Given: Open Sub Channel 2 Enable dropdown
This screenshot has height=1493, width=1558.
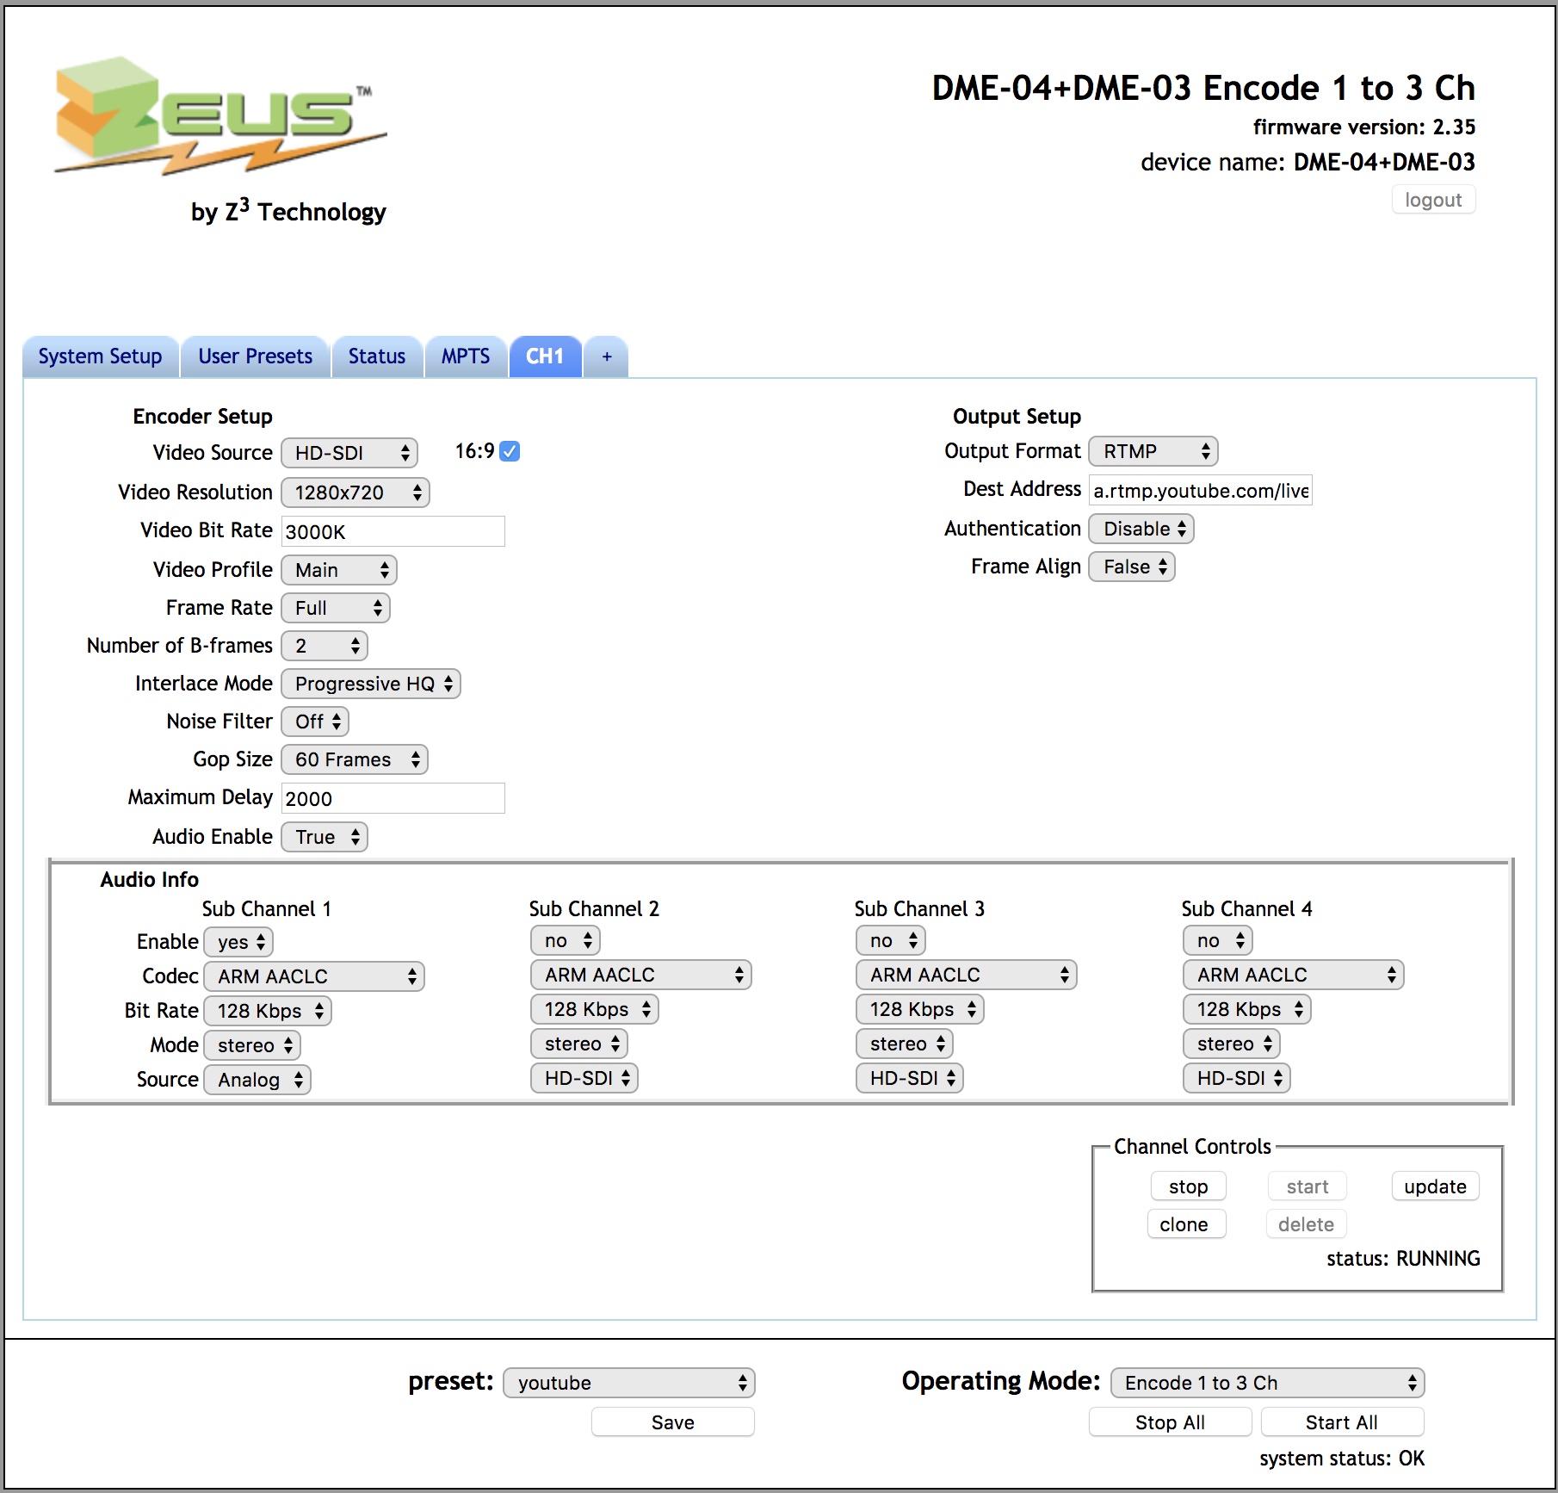Looking at the screenshot, I should [566, 940].
